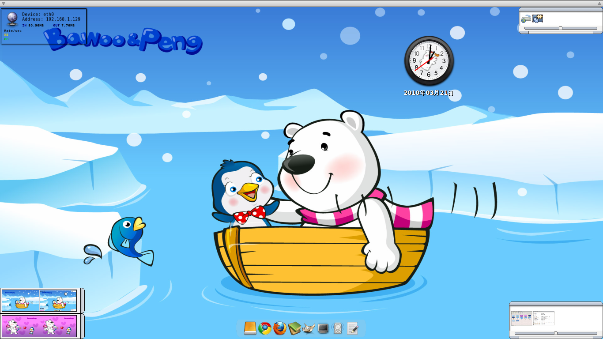
Task: Move the slider in bottom-right window panel
Action: point(556,333)
